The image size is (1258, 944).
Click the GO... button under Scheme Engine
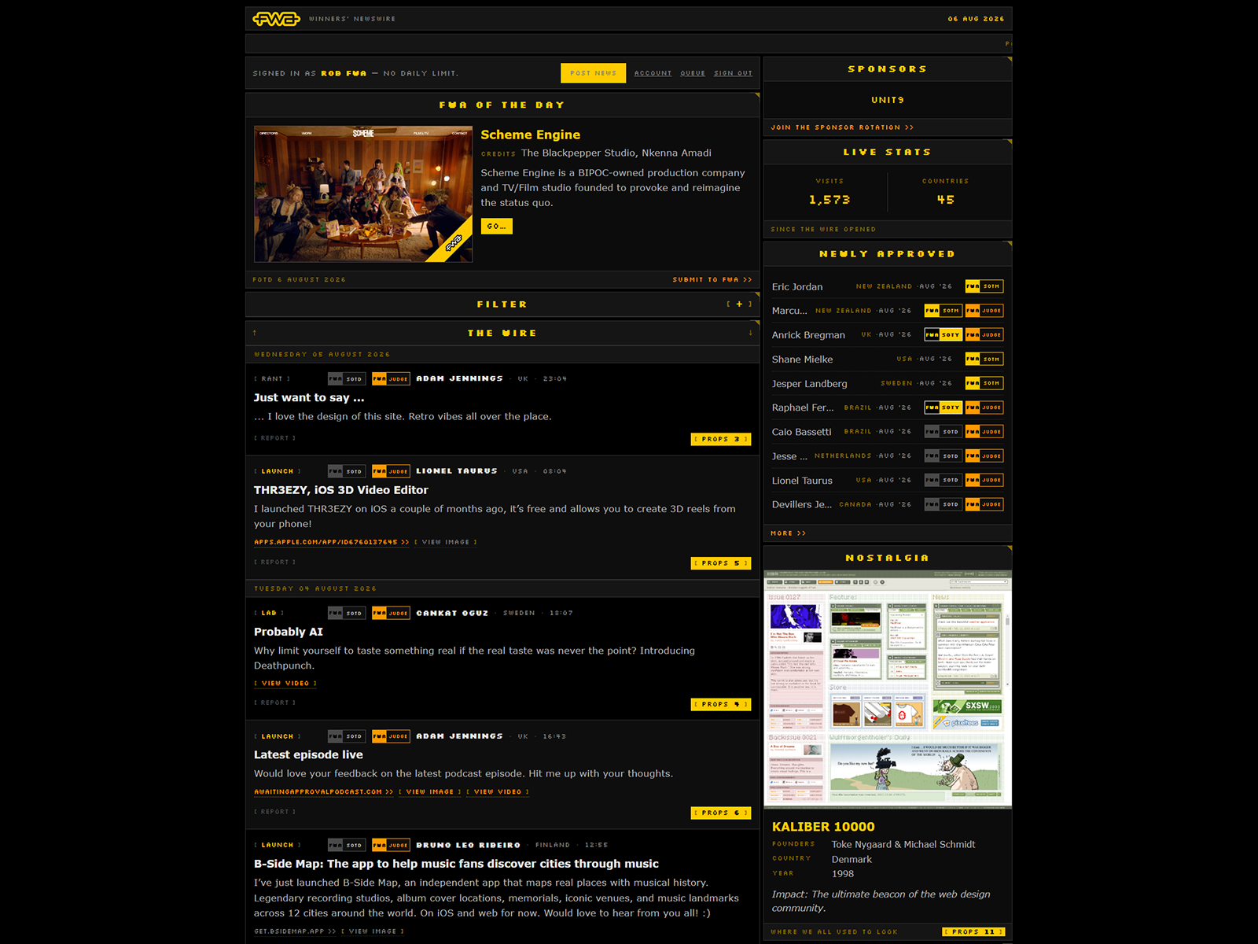497,227
